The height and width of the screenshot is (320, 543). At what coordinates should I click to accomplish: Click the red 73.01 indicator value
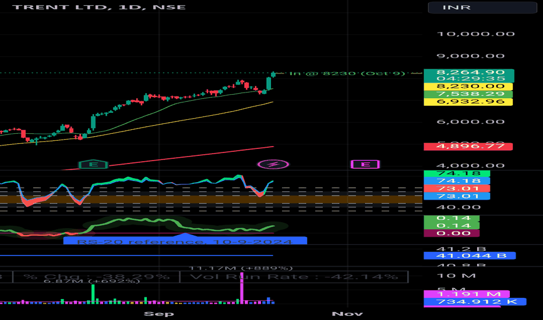pos(457,189)
